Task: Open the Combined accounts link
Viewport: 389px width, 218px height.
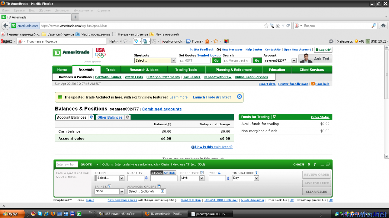Action: click(x=162, y=109)
